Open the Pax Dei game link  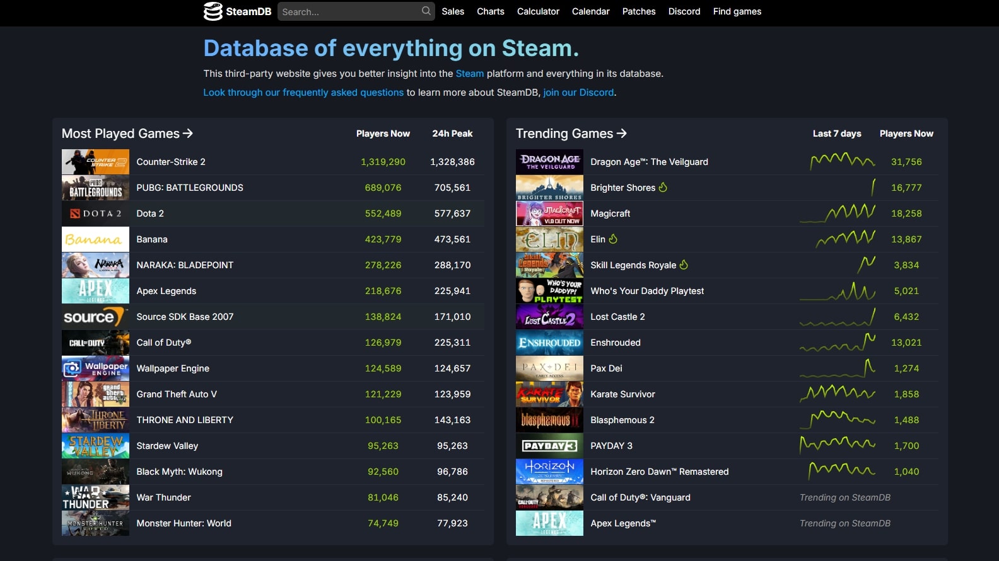[x=606, y=368]
